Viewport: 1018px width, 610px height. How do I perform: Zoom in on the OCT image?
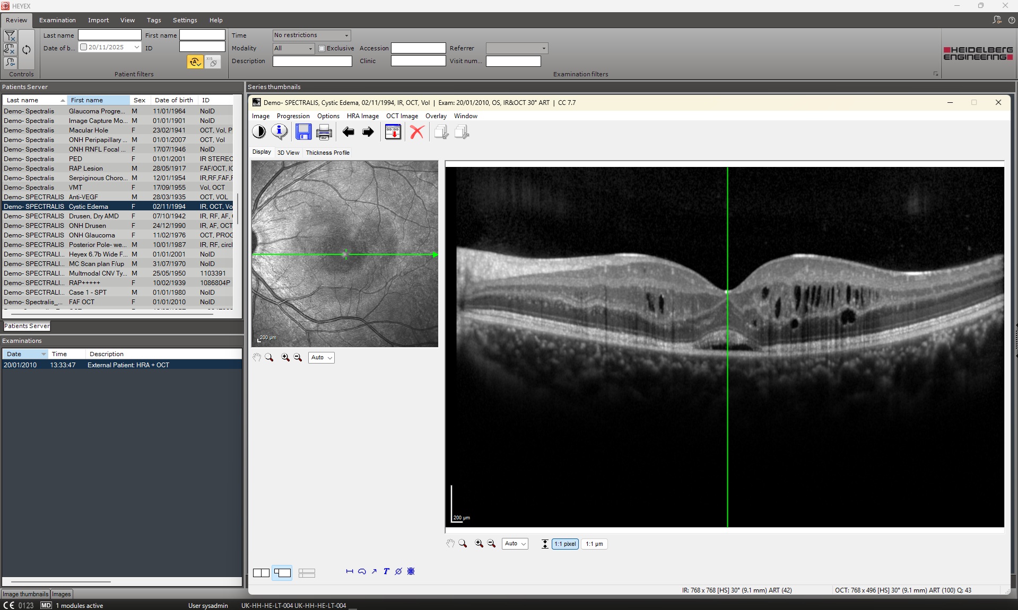(479, 544)
